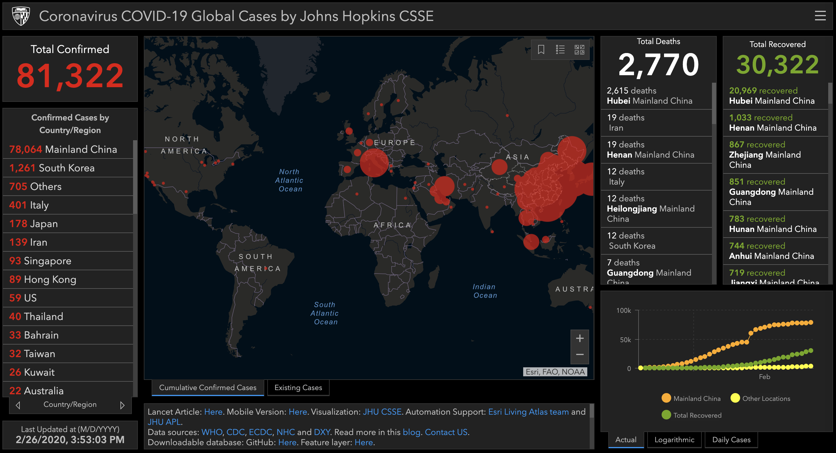The width and height of the screenshot is (836, 453).
Task: Select 93 Singapore row
Action: (68, 261)
